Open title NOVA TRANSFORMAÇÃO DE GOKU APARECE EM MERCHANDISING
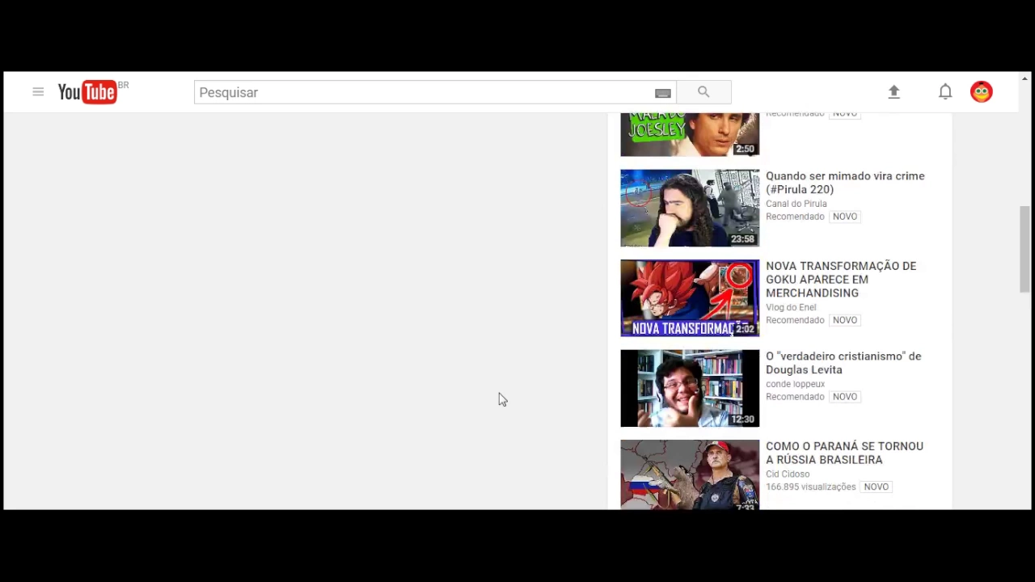Screen dimensions: 1035x582 (x=841, y=280)
